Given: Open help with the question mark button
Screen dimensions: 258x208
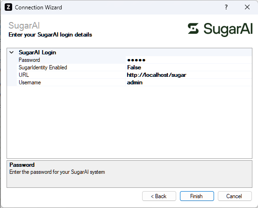Looking at the screenshot, I should point(226,7).
